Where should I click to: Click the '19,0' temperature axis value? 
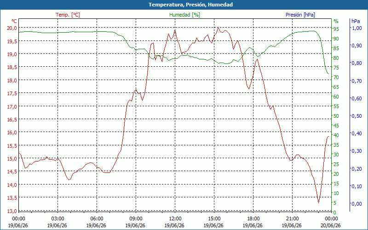click(x=12, y=54)
